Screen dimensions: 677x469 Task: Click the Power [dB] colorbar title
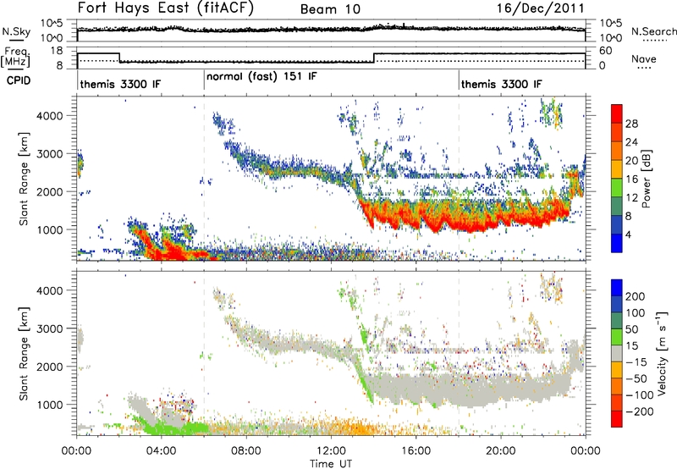point(646,179)
